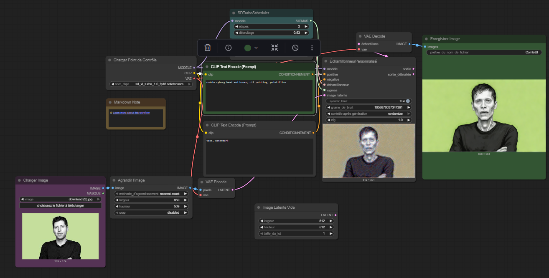The image size is (549, 278).
Task: Collapse the selected node via inward arrows icon
Action: click(274, 48)
